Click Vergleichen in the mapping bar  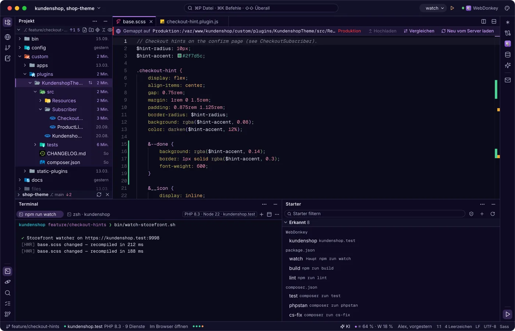tap(419, 31)
